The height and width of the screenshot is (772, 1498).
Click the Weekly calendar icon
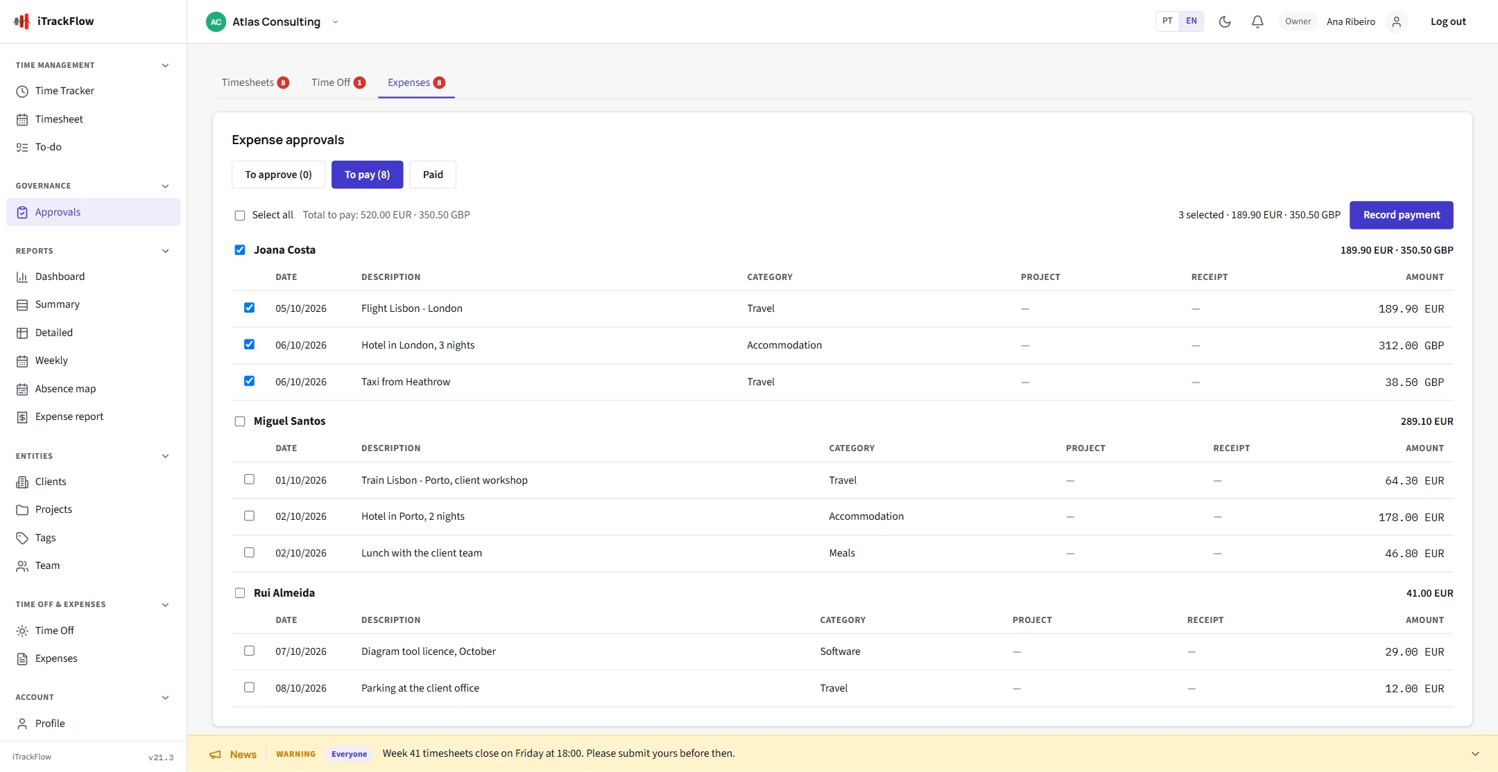tap(22, 361)
